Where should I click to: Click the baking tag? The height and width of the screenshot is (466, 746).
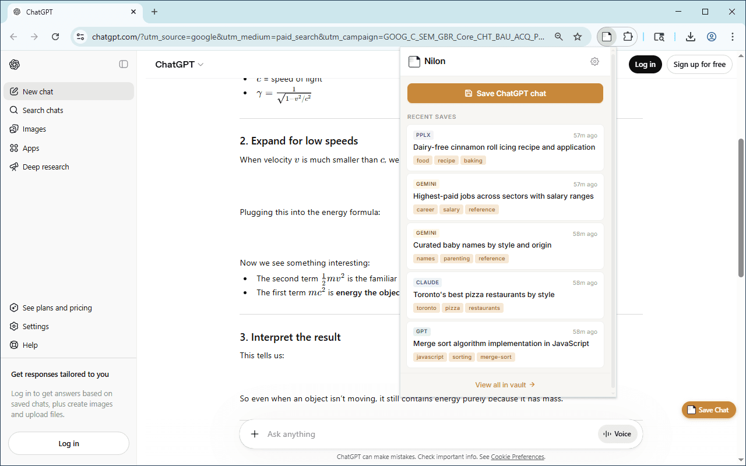pos(473,161)
